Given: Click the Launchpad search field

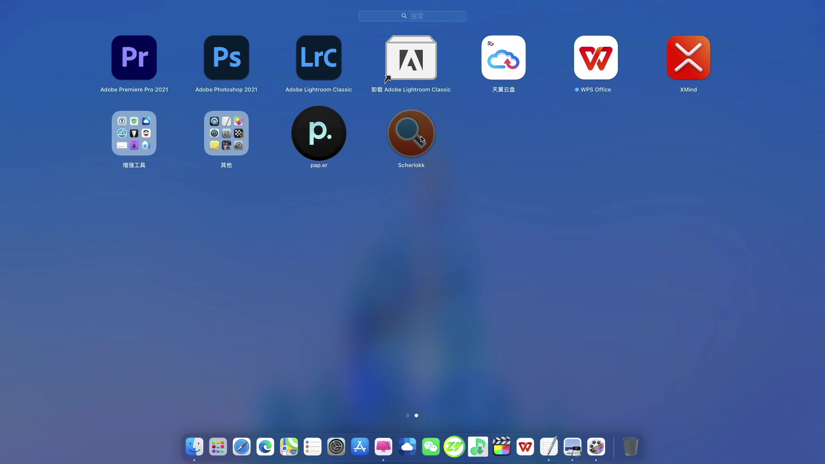Looking at the screenshot, I should tap(412, 16).
